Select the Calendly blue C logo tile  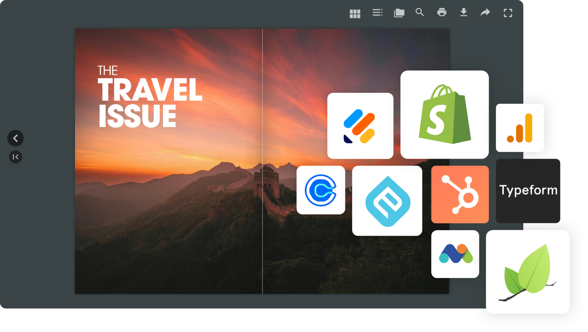[320, 190]
